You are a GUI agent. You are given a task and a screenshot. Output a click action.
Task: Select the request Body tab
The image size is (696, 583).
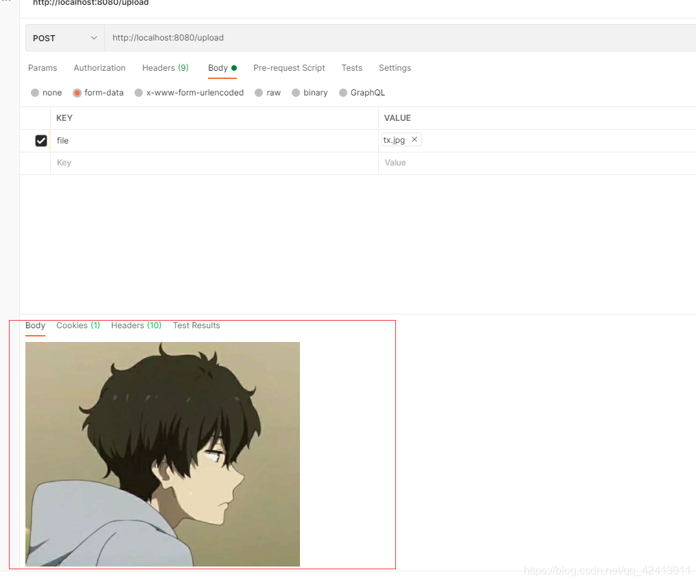[222, 68]
